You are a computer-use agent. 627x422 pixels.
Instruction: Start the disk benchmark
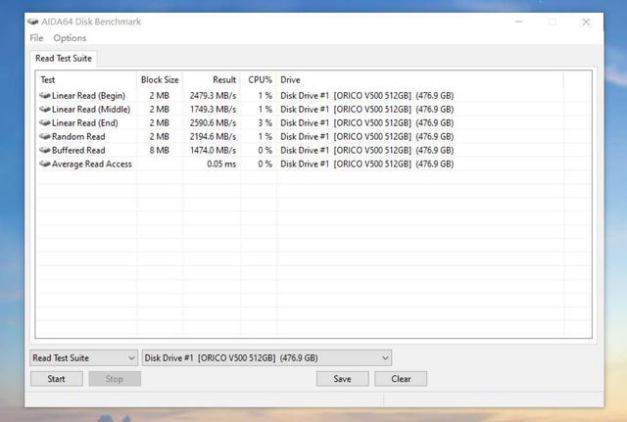57,379
